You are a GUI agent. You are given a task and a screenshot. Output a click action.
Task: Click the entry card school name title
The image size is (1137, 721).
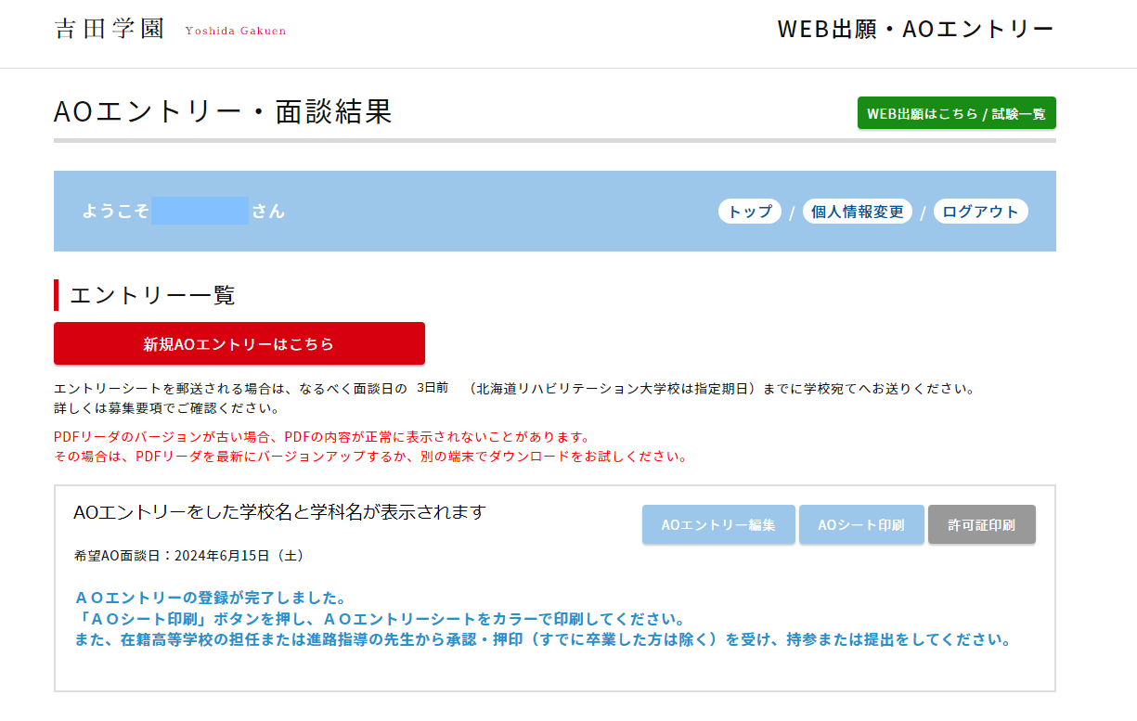click(x=279, y=512)
